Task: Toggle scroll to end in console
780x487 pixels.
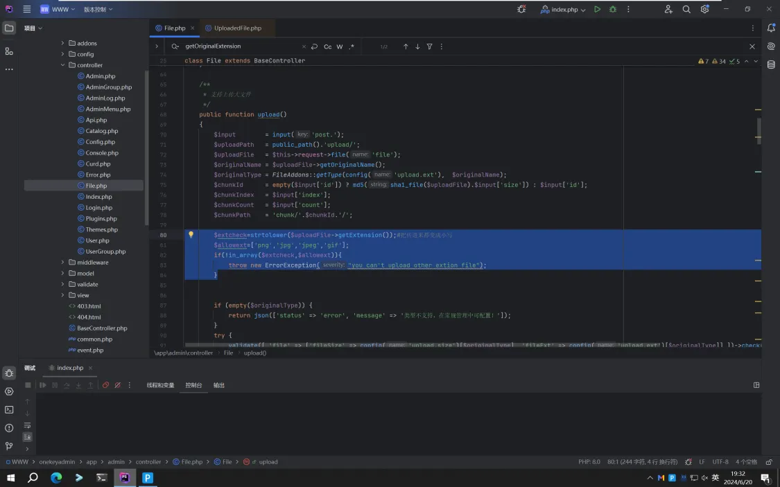Action: [x=27, y=437]
